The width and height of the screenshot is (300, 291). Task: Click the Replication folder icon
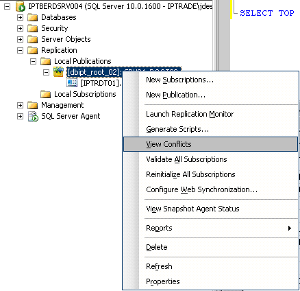click(x=32, y=50)
